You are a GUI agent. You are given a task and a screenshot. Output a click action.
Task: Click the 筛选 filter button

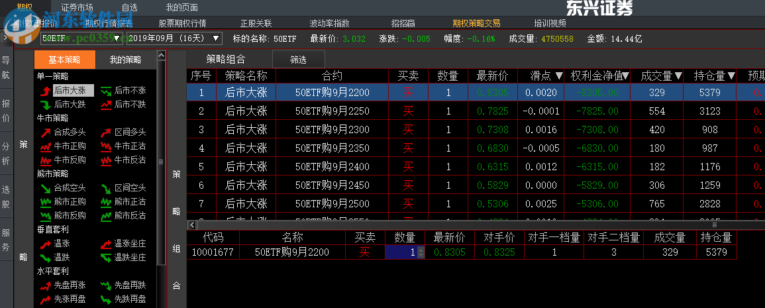tap(298, 60)
